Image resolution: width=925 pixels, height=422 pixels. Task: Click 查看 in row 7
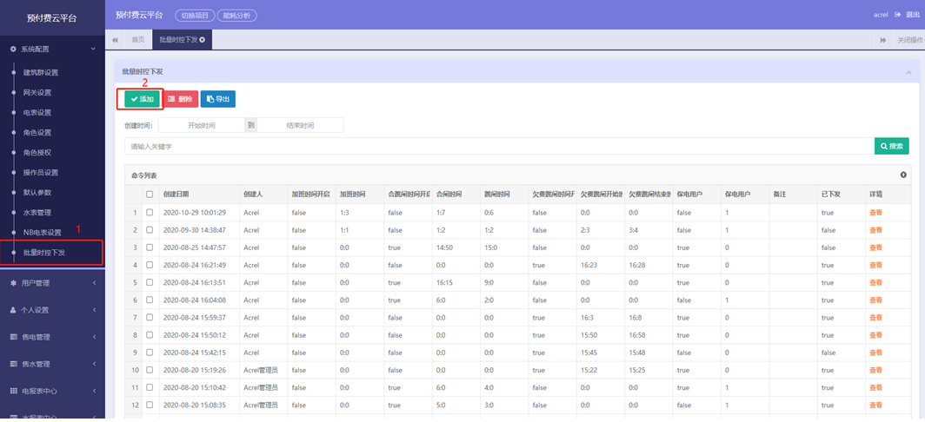click(875, 318)
